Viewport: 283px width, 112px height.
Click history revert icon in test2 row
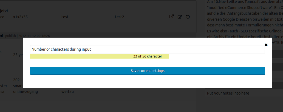[x=188, y=17]
